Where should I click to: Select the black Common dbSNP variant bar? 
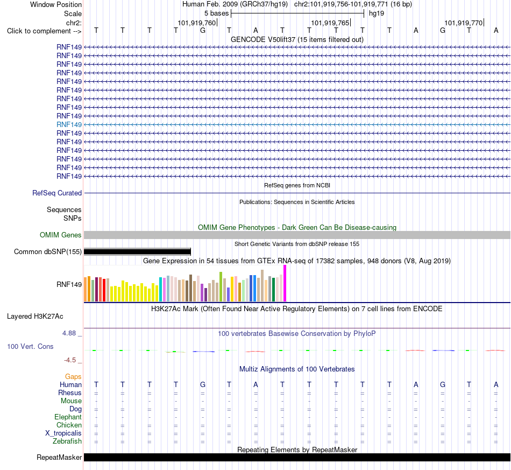pos(137,251)
